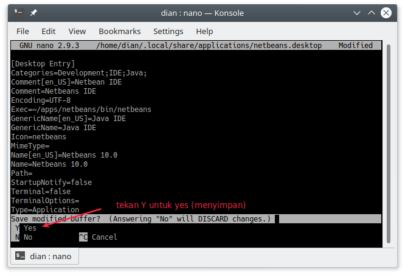This screenshot has height=275, width=405.
Task: Click the 'Comment=Netbeans IDE' line
Action: point(54,91)
